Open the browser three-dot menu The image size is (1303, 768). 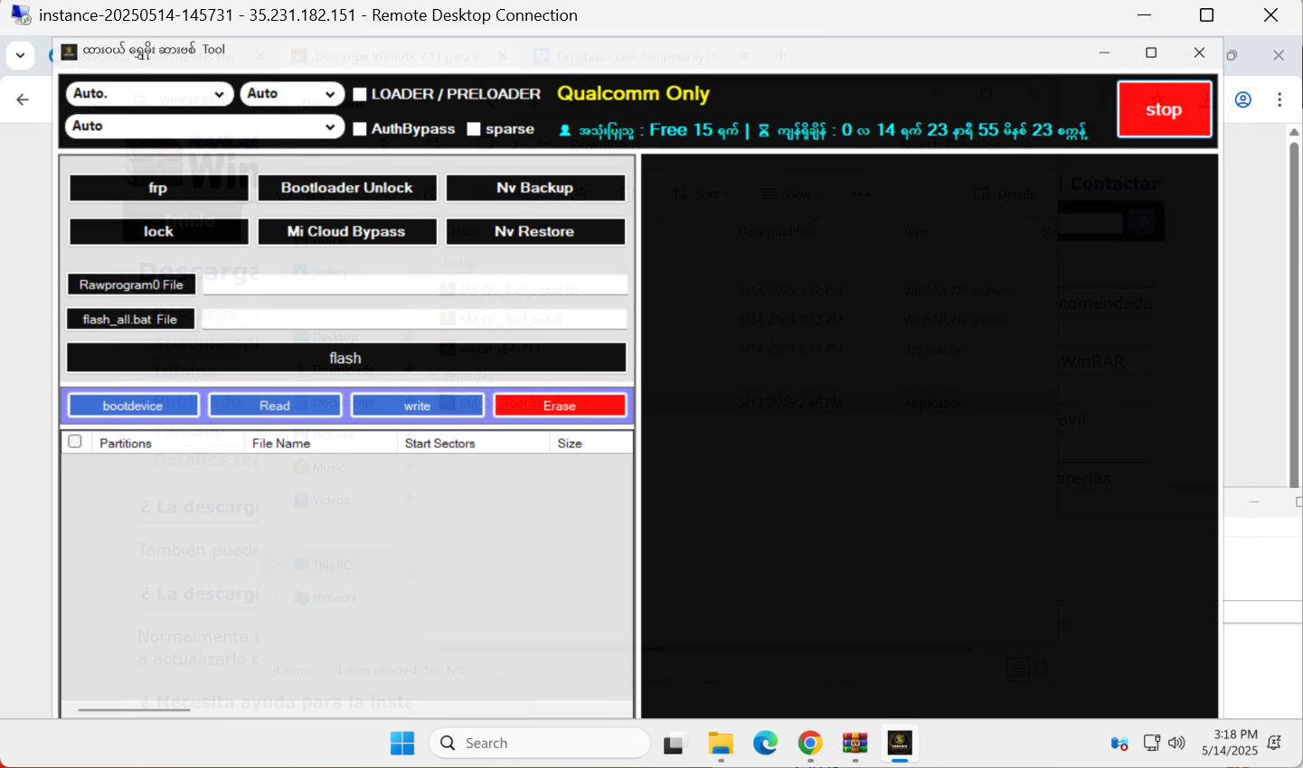[x=1279, y=99]
